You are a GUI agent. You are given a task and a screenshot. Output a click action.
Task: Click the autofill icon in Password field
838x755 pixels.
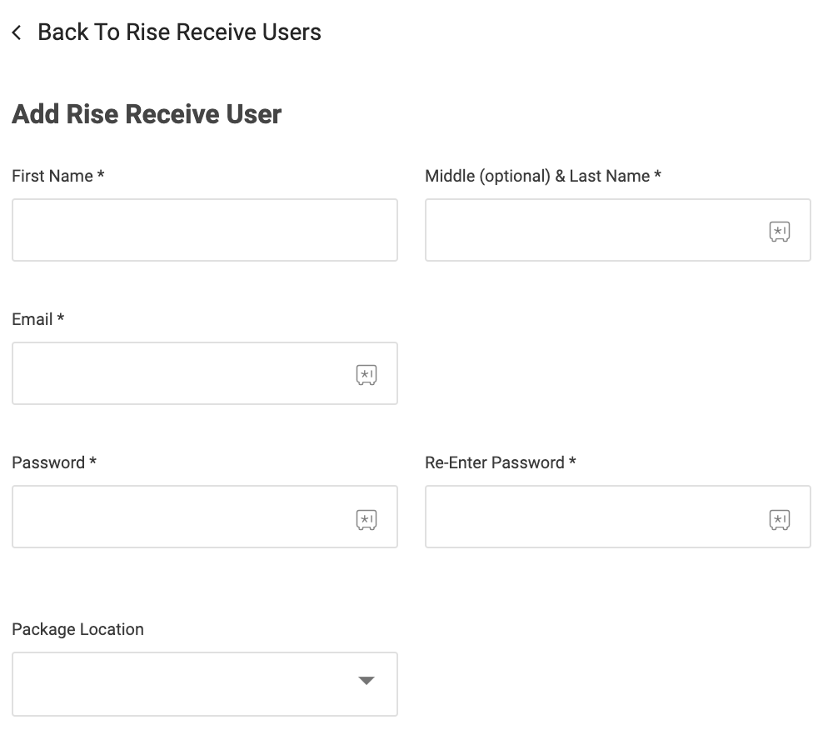[367, 520]
